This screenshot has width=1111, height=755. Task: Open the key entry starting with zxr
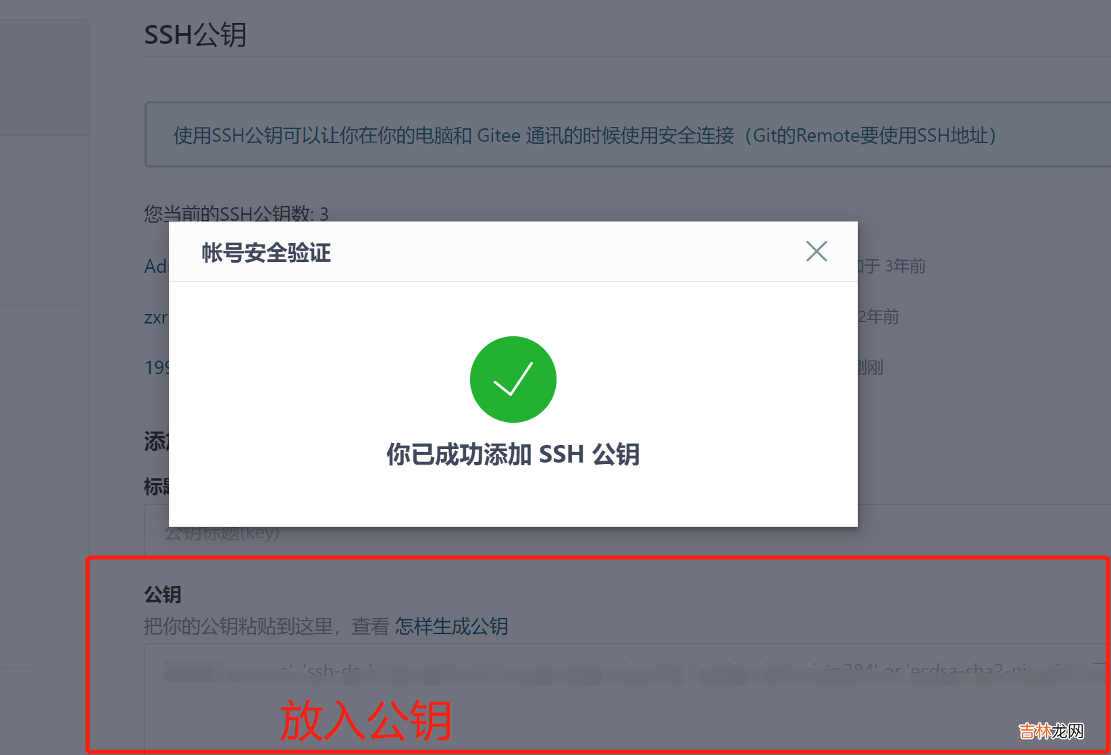[x=156, y=317]
